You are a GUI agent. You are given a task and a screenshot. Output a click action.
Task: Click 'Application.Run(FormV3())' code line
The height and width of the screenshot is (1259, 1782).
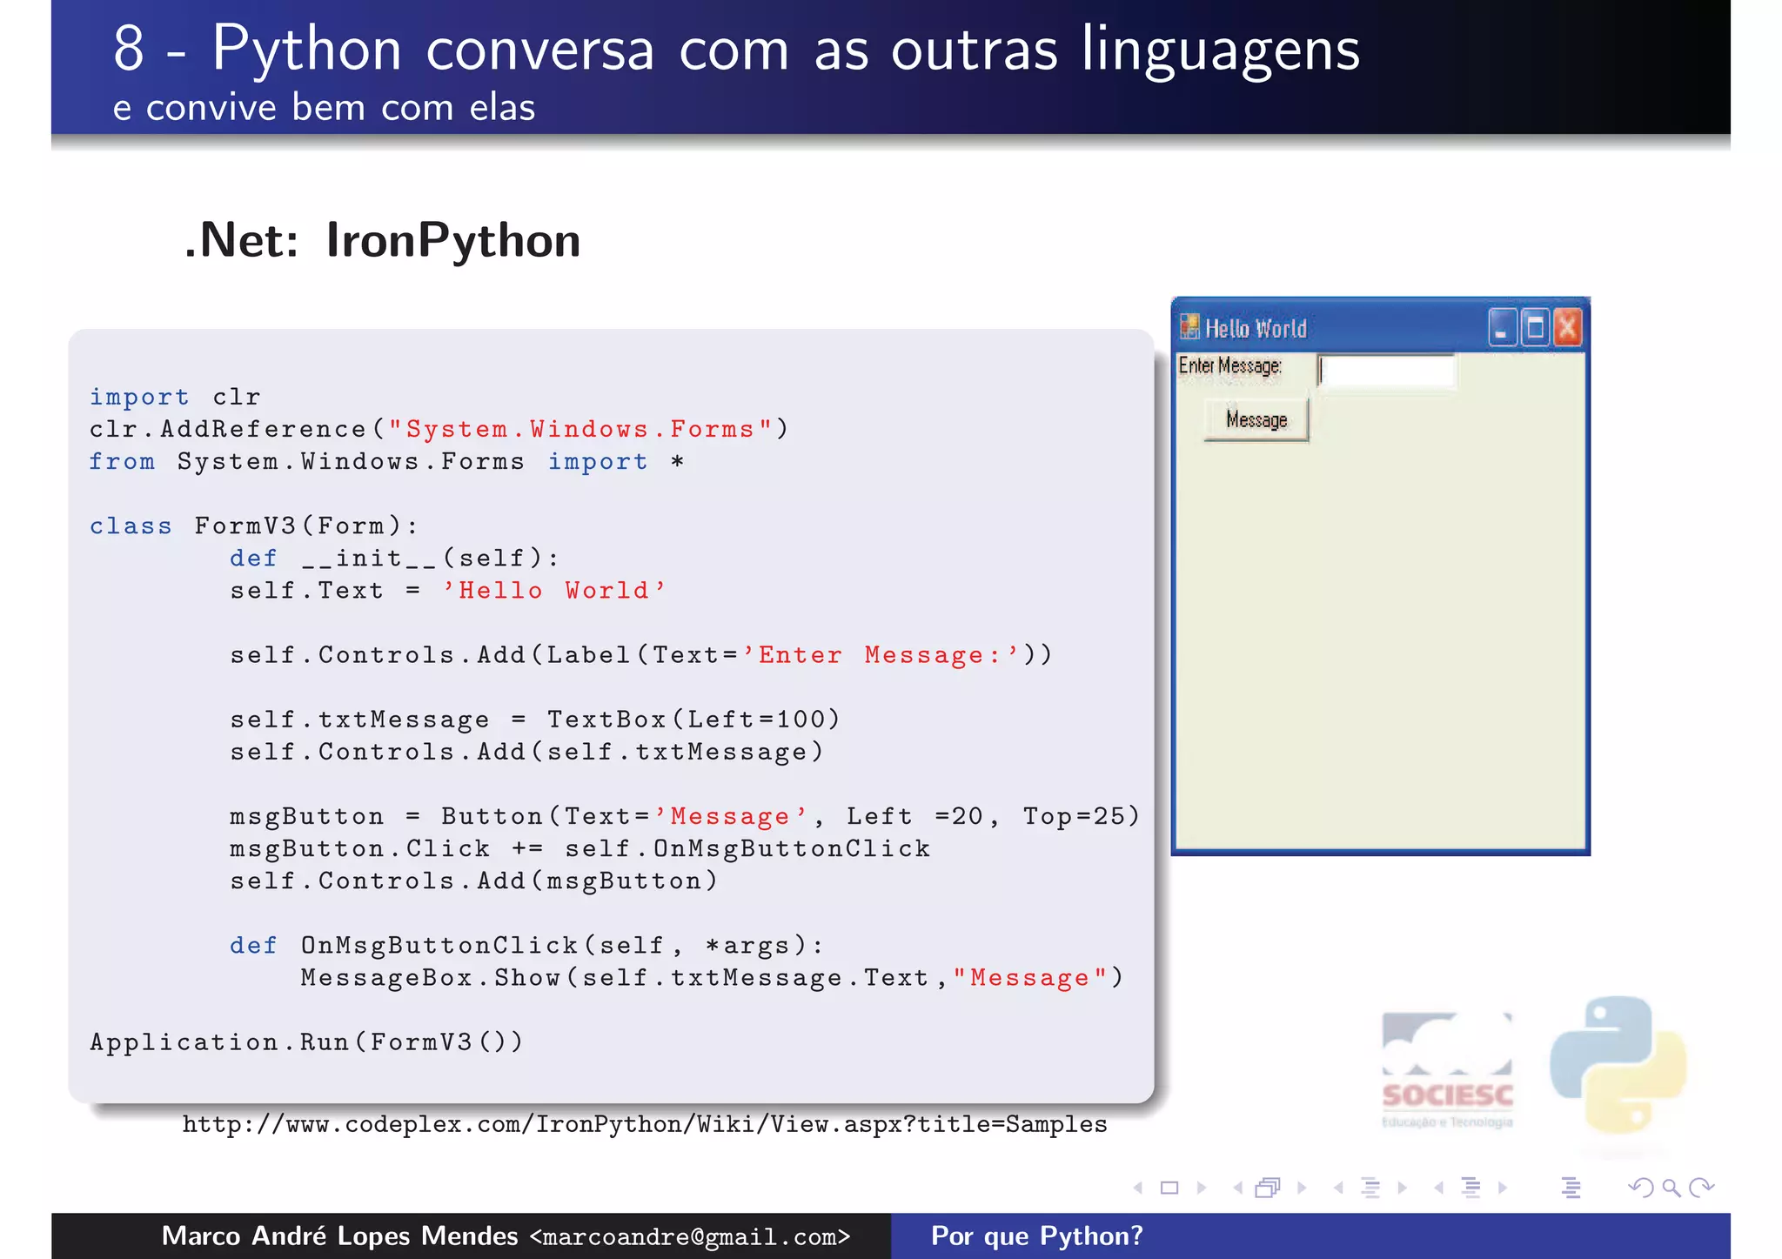point(307,1042)
